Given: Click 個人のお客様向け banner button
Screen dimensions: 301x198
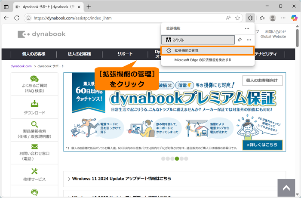Looking at the screenshot, I should (x=262, y=80).
